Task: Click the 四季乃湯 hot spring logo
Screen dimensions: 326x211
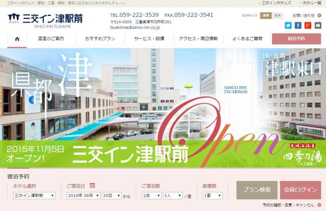Action: (303, 155)
